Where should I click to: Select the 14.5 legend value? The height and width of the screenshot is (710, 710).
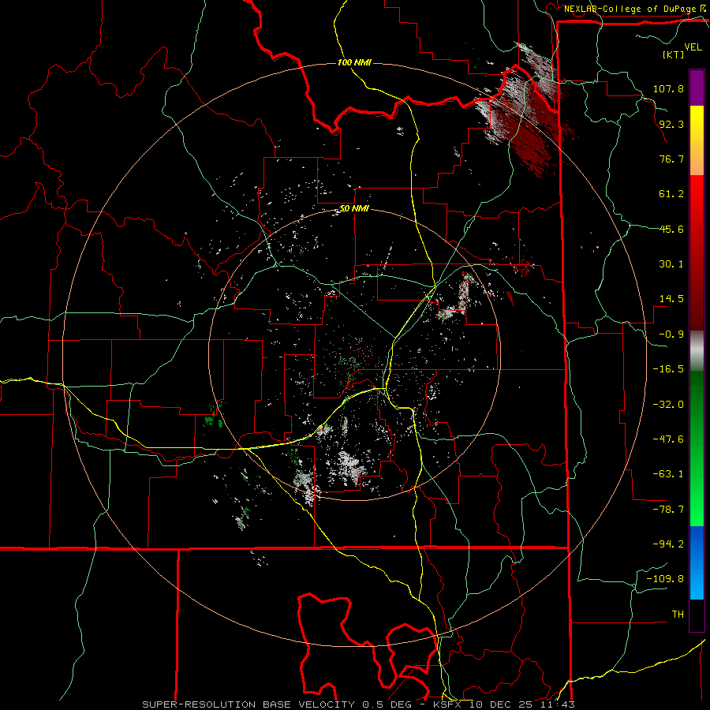671,299
